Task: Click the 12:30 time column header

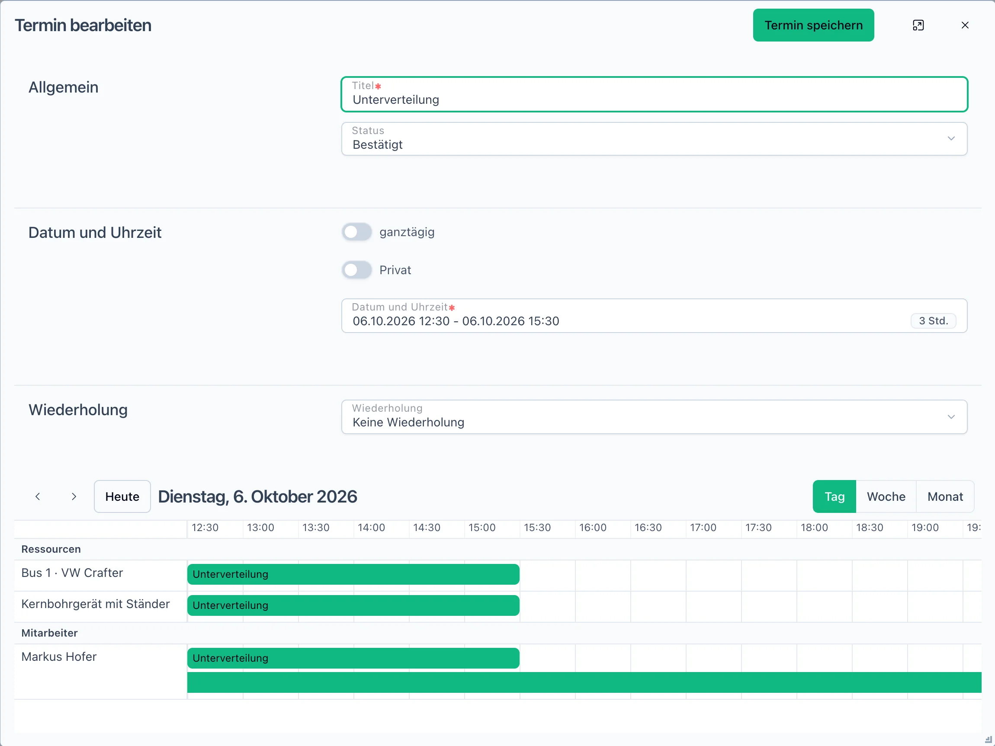Action: 205,528
